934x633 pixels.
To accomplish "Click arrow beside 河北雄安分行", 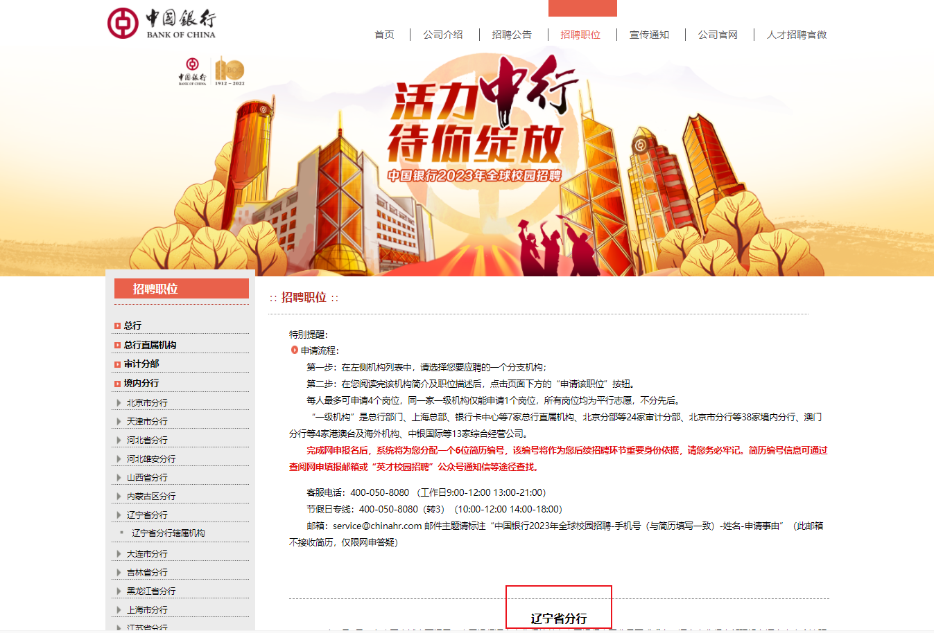I will (119, 458).
